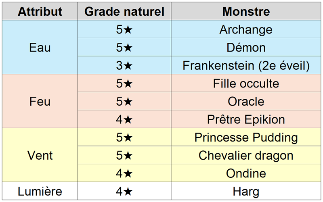Click the Feu attribute cell
The image size is (323, 202).
tap(40, 101)
